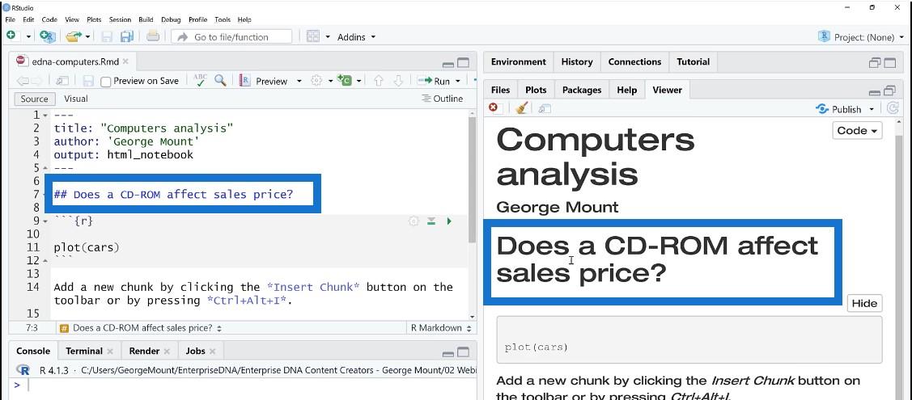Open the Tutorial tab

click(x=694, y=61)
